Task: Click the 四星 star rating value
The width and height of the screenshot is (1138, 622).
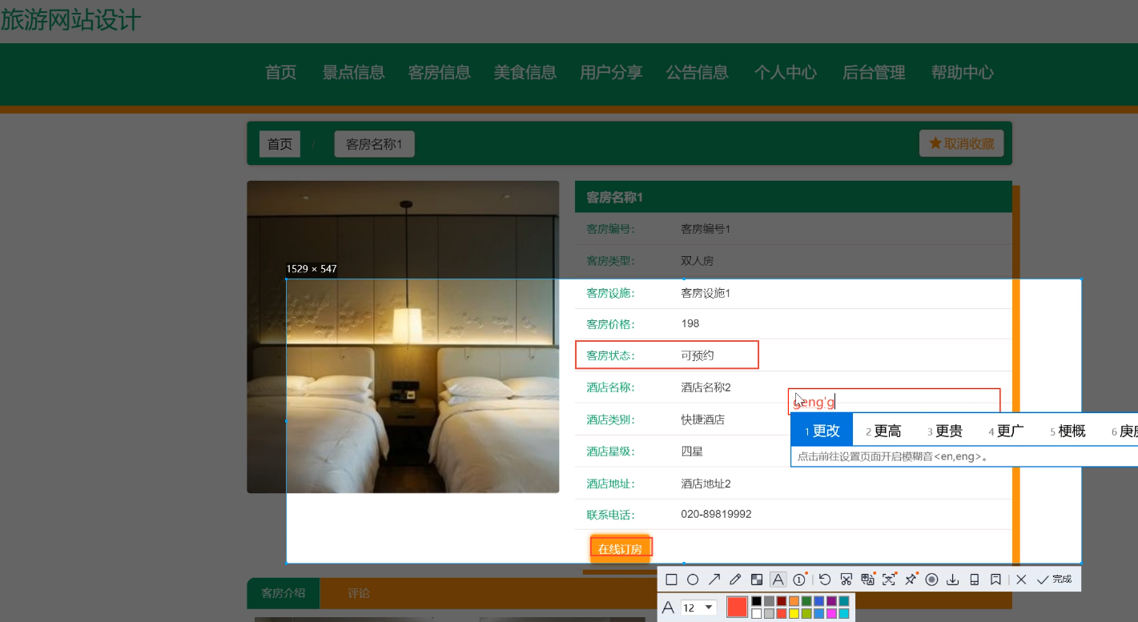Action: point(691,451)
